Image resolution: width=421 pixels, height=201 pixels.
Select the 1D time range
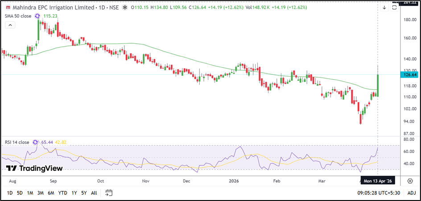pyautogui.click(x=9, y=193)
